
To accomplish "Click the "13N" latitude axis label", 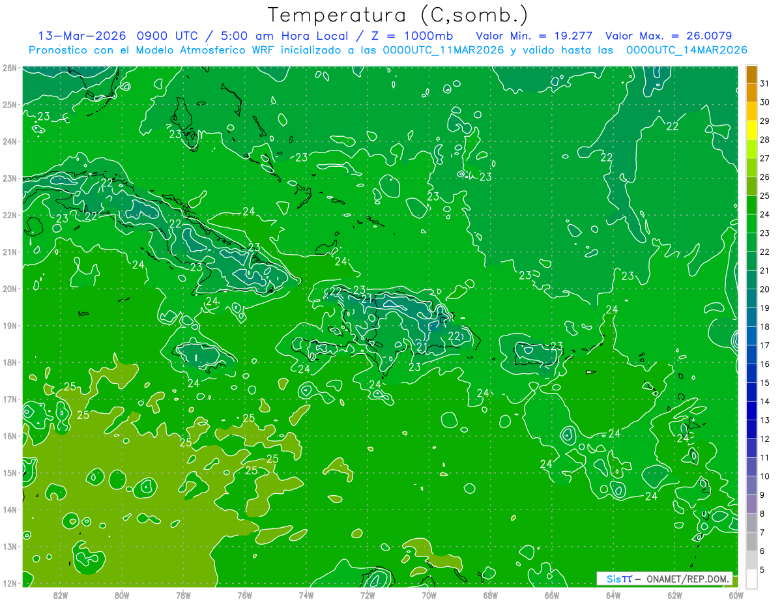I will 10,546.
